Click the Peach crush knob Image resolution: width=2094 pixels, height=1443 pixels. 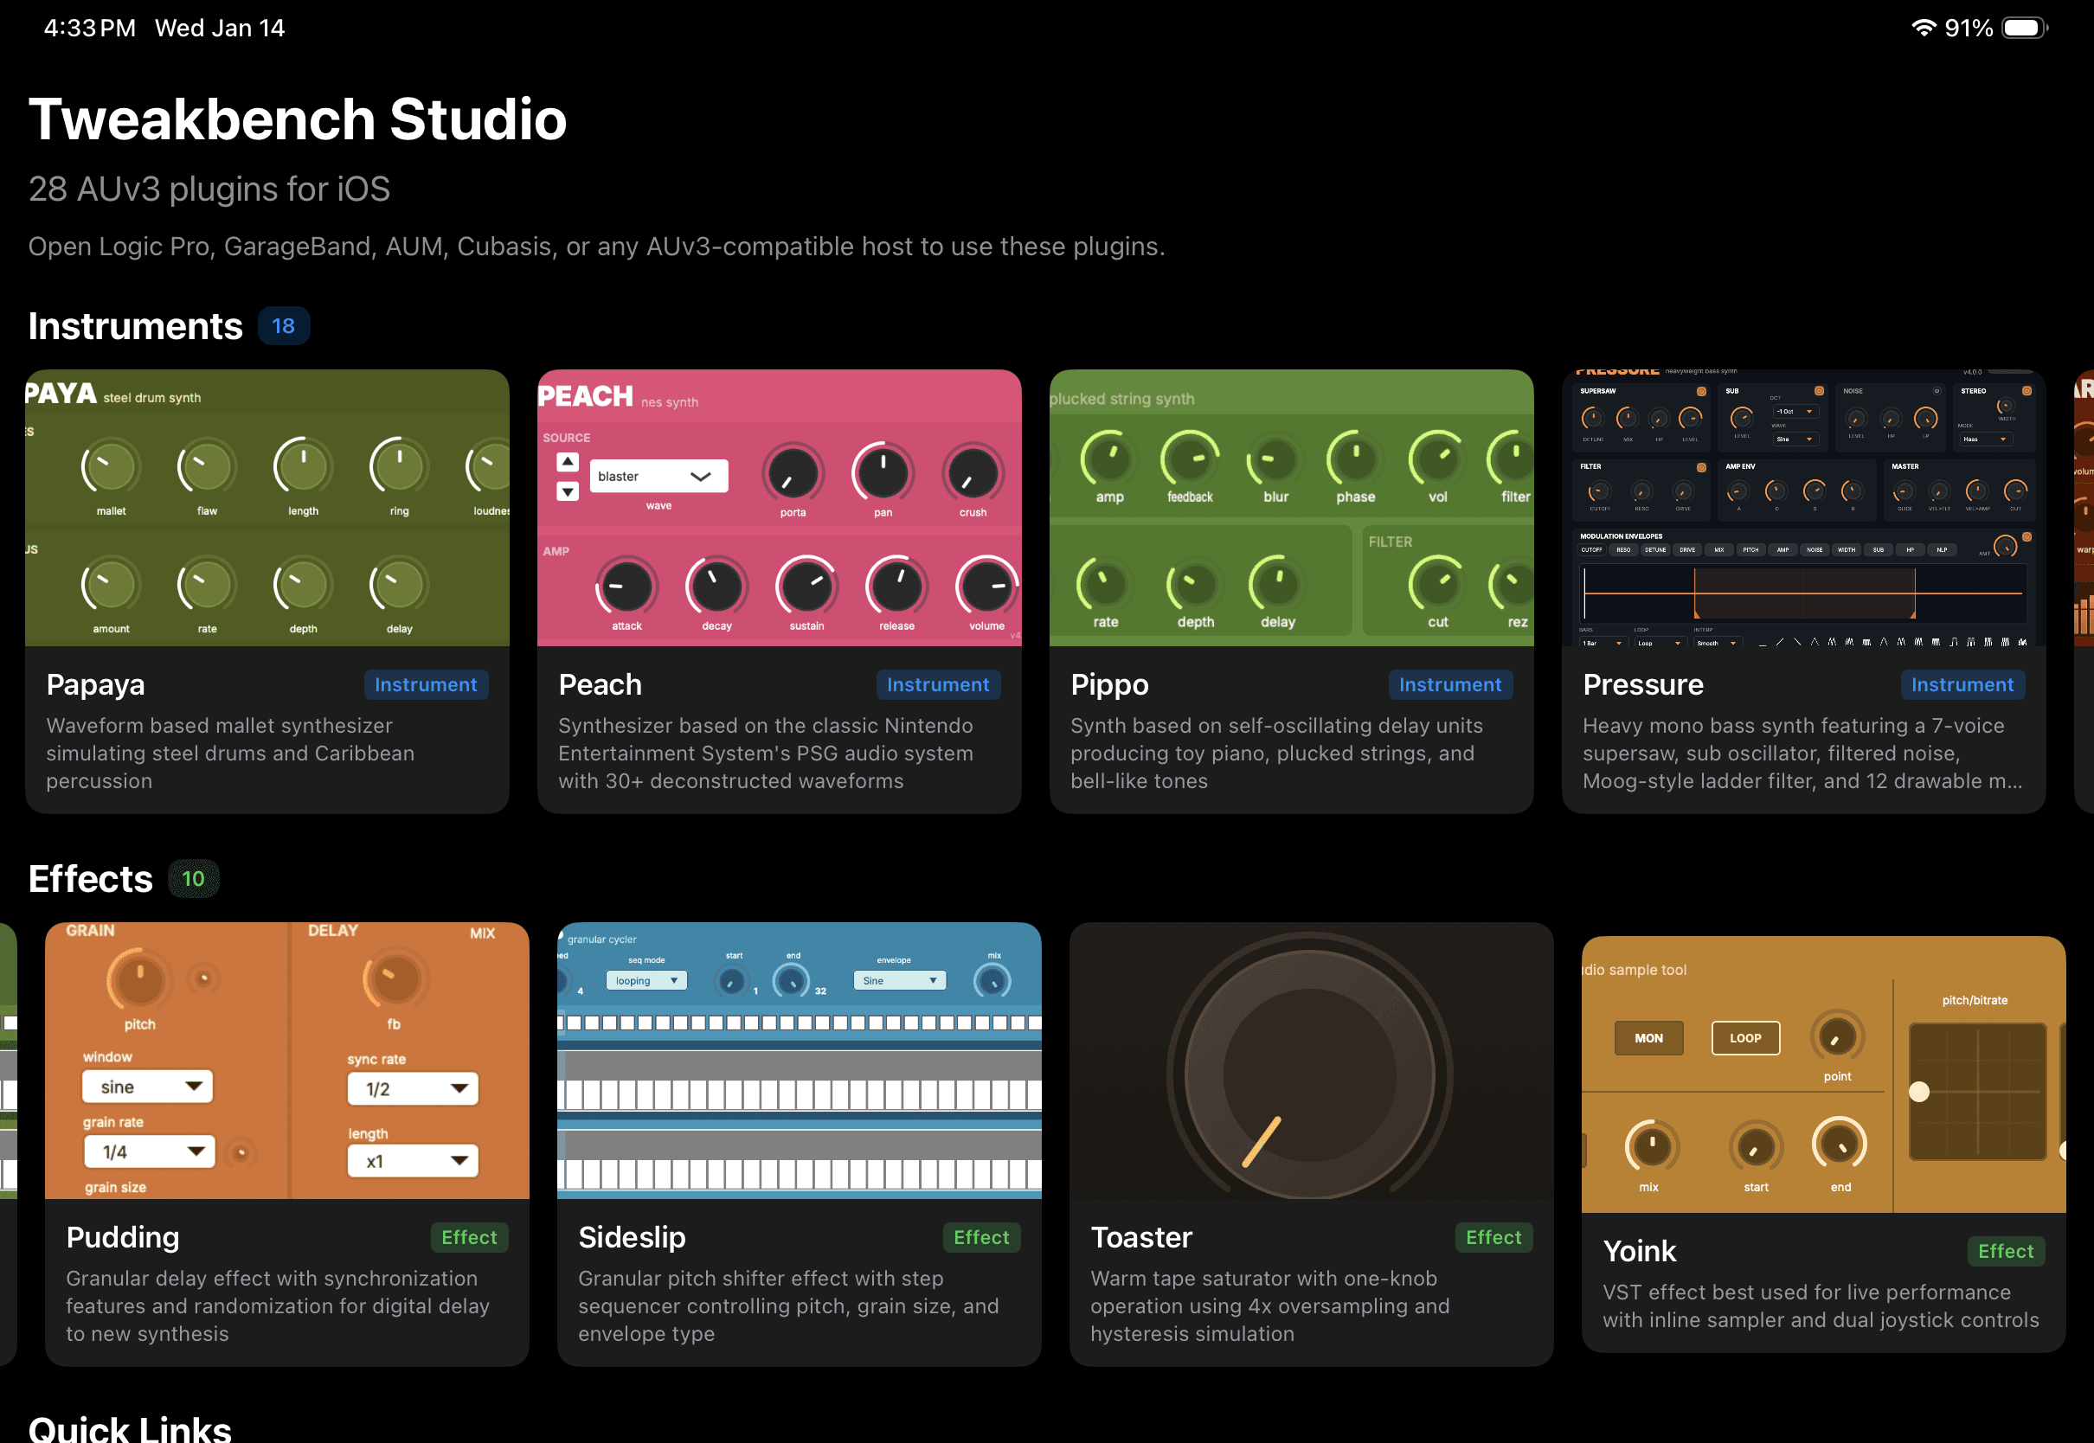click(973, 473)
